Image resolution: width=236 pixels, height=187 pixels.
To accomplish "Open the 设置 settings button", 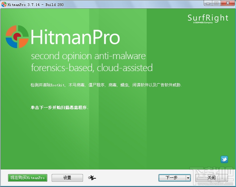I will [67, 178].
